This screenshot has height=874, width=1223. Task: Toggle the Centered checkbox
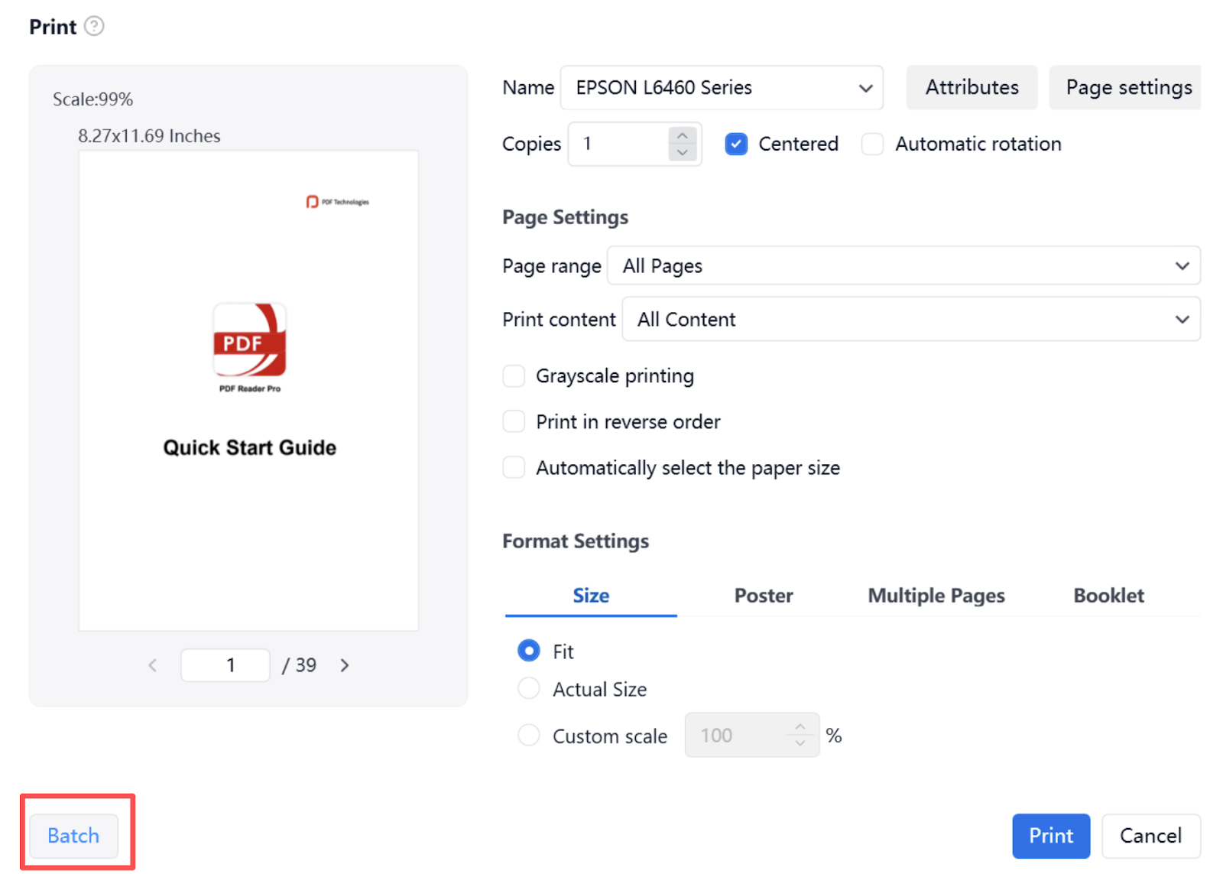point(736,144)
